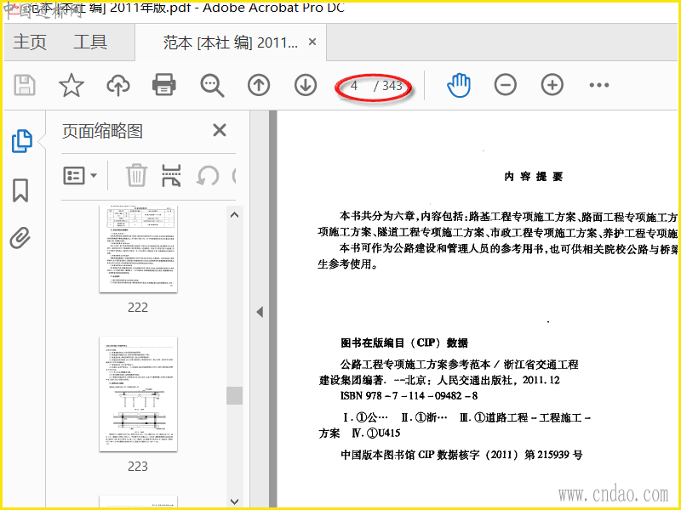Delete selected page with trash icon
Viewport: 681px width, 510px height.
click(x=136, y=175)
